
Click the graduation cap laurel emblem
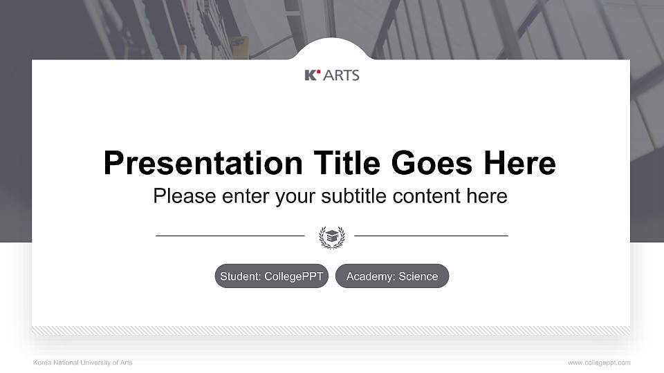[332, 237]
